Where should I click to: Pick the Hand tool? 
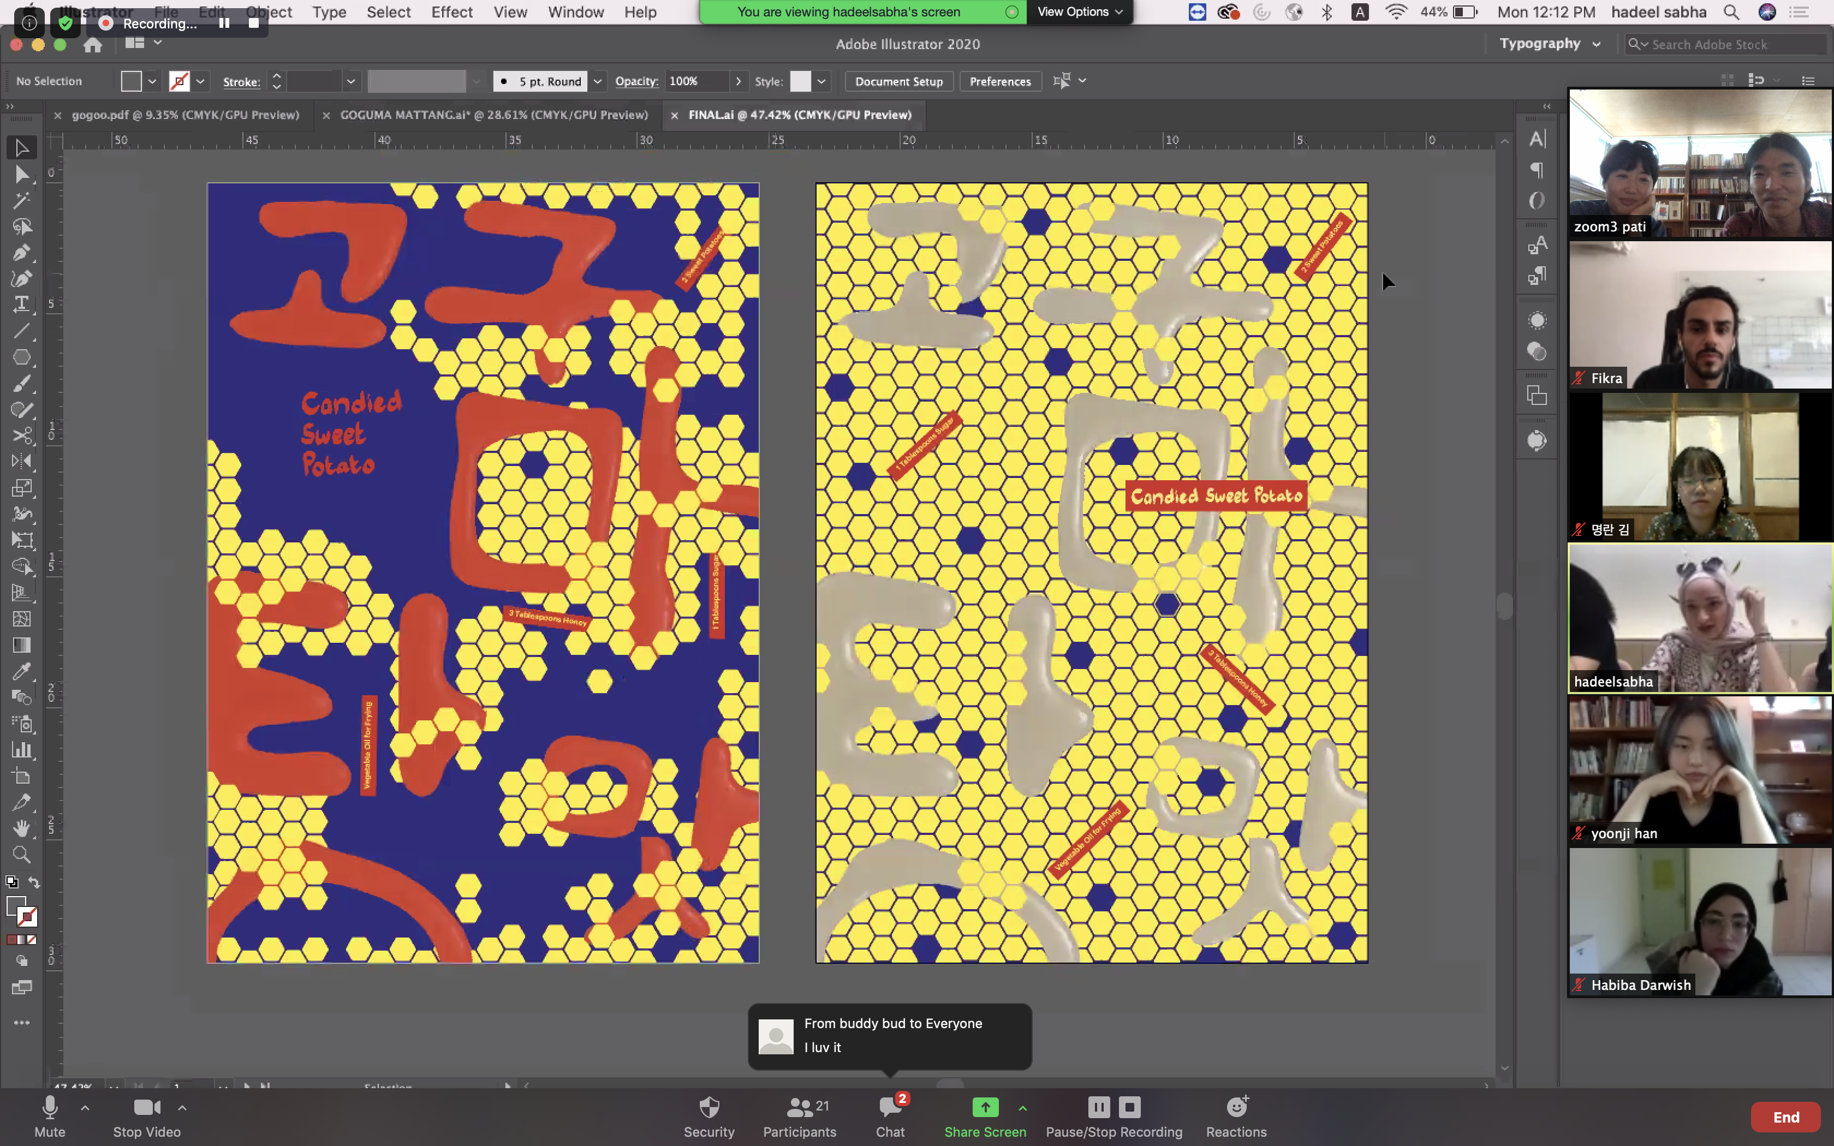tap(21, 828)
